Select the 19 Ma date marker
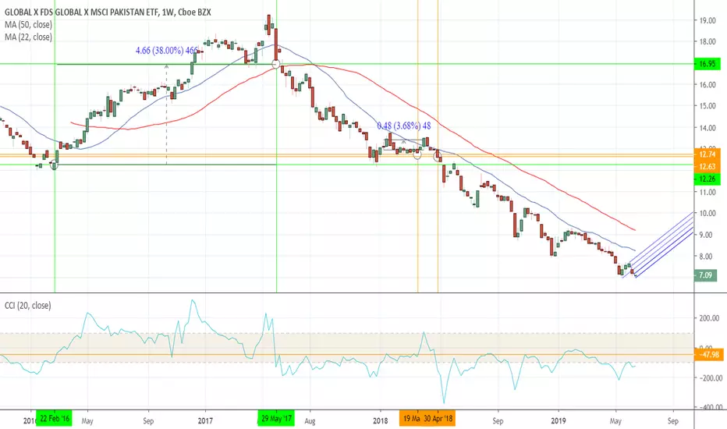727x429 pixels. click(411, 419)
